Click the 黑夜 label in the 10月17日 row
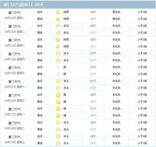The image size is (156, 147). [x=40, y=116]
